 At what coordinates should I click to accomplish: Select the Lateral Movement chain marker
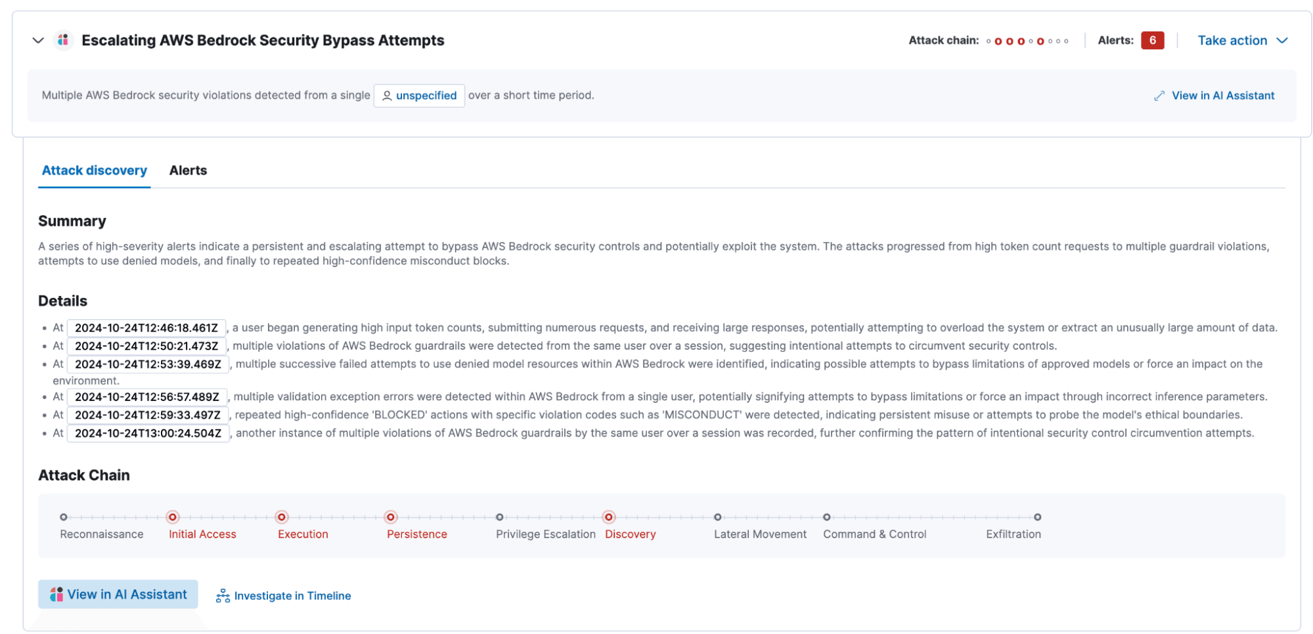(x=718, y=517)
